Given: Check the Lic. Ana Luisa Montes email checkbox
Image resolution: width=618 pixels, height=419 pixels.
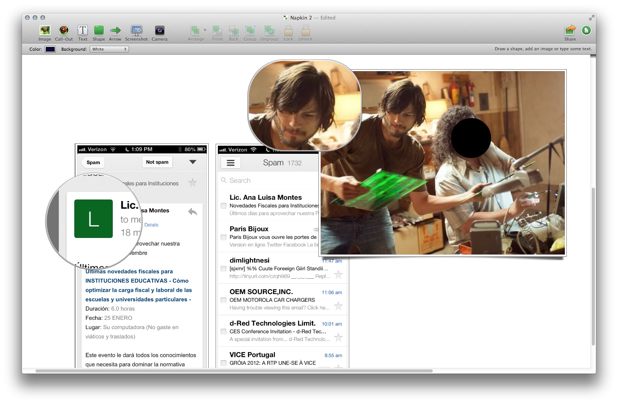Looking at the screenshot, I should [223, 206].
